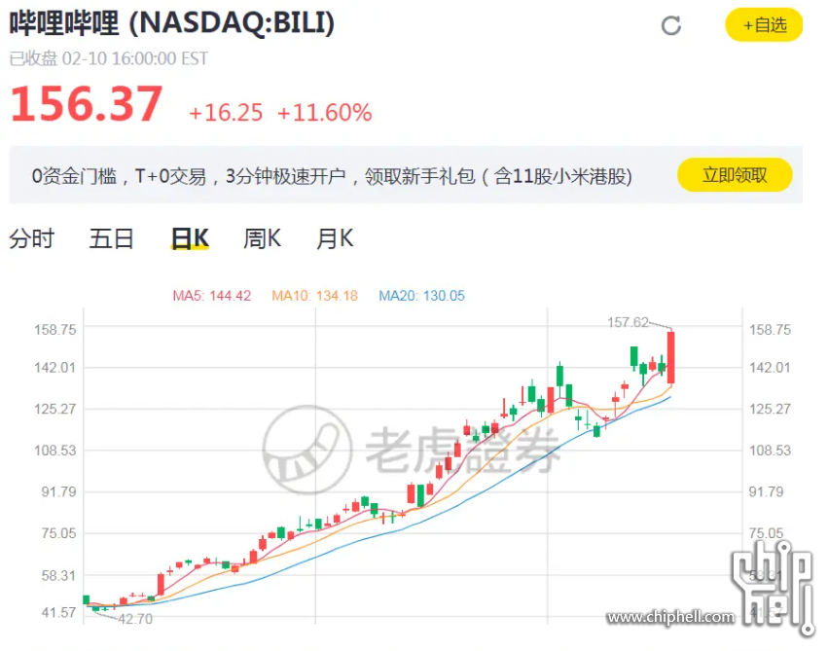This screenshot has width=828, height=651.
Task: Switch to the 分时 tab
Action: click(32, 238)
